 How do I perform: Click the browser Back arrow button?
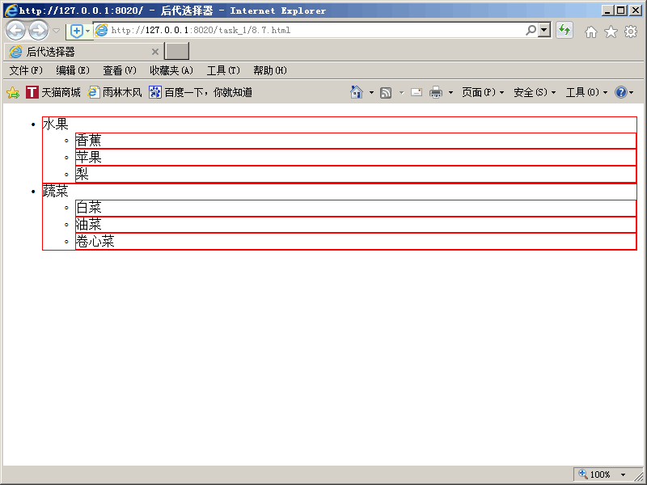pos(15,30)
